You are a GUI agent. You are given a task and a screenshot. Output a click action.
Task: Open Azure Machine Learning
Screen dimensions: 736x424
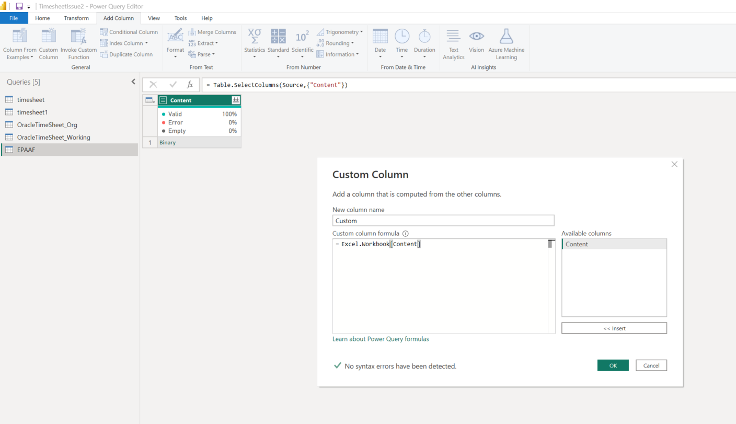click(506, 44)
